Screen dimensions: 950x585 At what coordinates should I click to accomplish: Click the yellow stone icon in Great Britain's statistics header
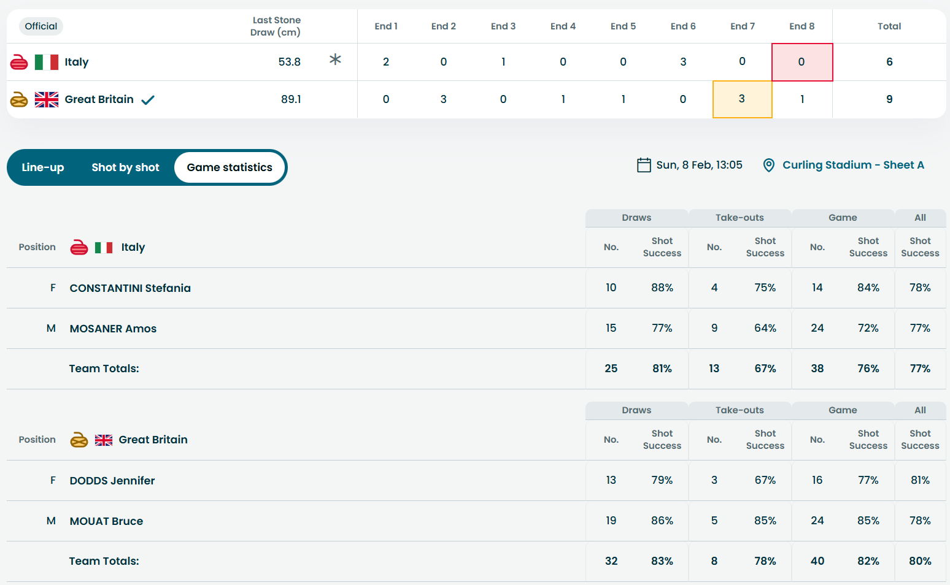(79, 440)
